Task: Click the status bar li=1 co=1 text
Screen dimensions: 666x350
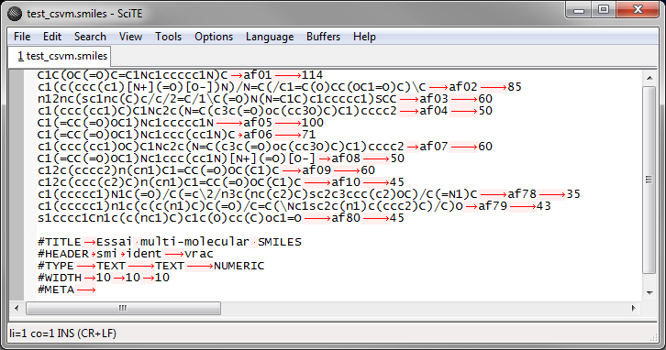Action: pyautogui.click(x=62, y=334)
